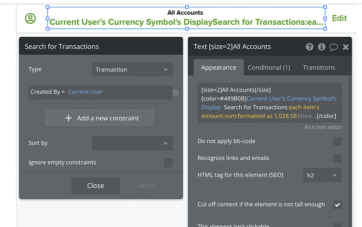Click plus icon to add constraint
The width and height of the screenshot is (362, 227).
click(x=68, y=118)
